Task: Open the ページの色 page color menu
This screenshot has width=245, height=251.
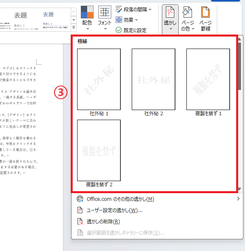Action: tap(188, 19)
